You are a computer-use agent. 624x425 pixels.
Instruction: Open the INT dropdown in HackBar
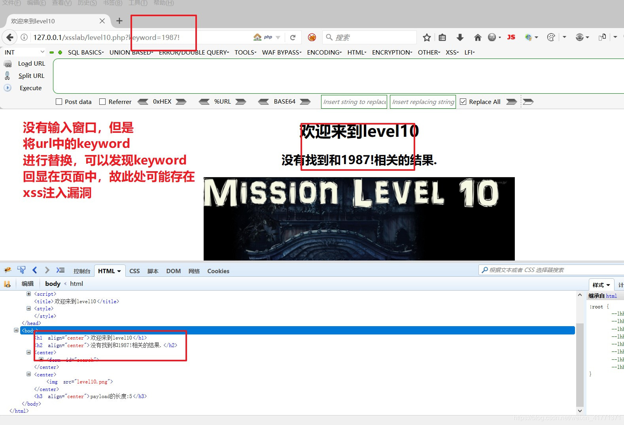(25, 52)
